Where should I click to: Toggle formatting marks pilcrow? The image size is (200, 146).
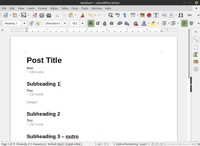click(125, 15)
